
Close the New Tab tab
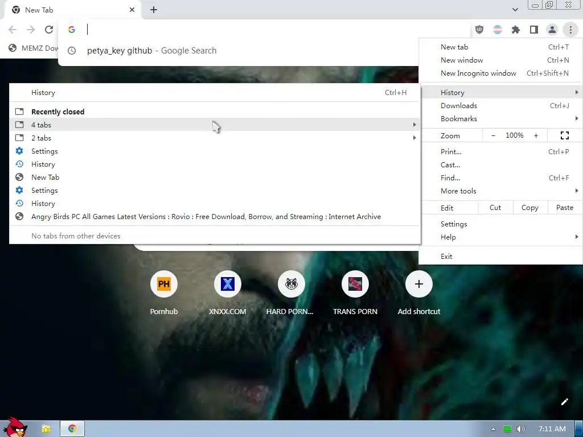132,10
